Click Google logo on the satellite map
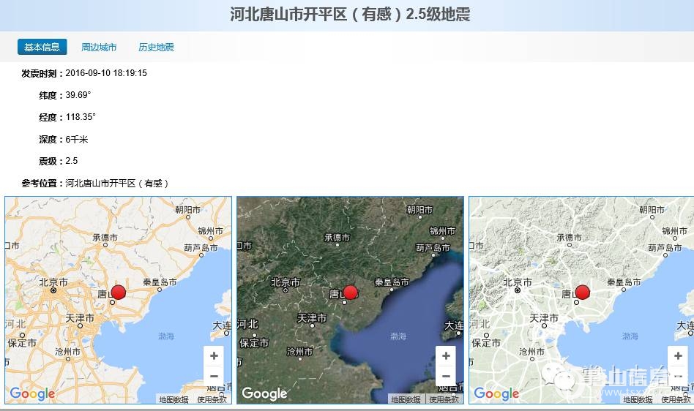Viewport: 694px width, 411px height. click(x=264, y=394)
